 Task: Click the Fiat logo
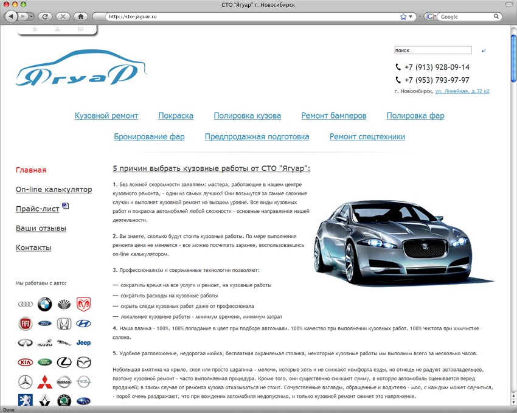click(x=26, y=324)
